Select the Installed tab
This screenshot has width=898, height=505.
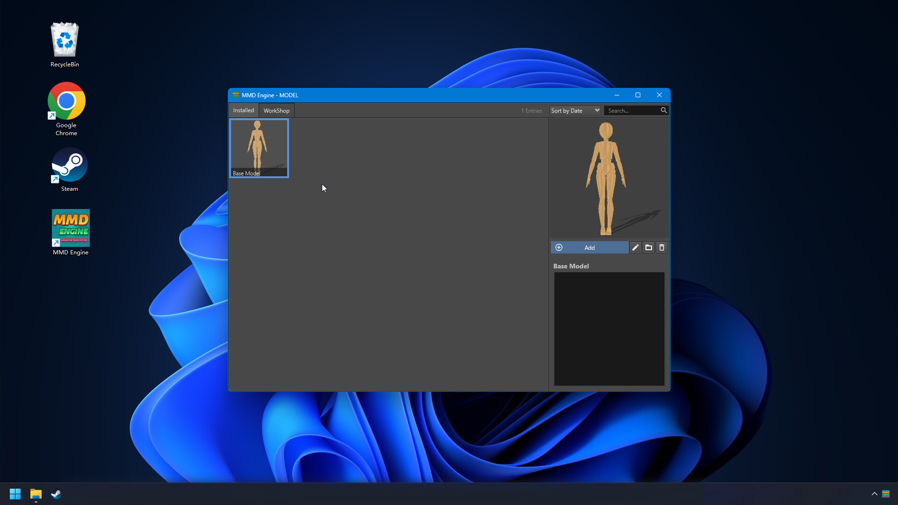pos(243,110)
